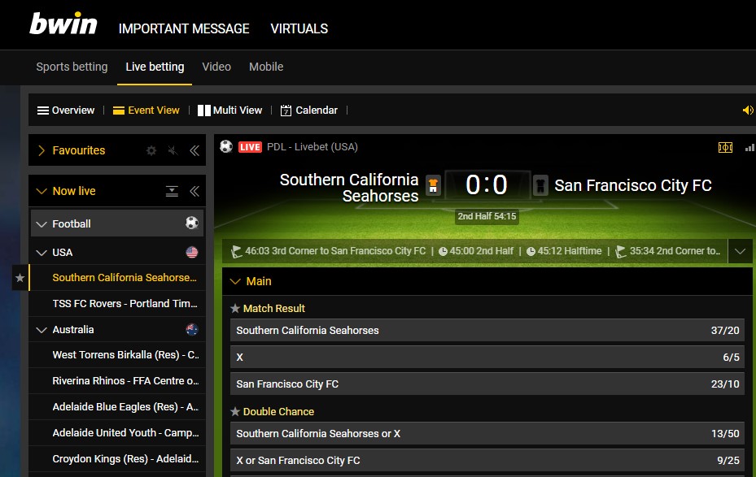The width and height of the screenshot is (756, 477).
Task: Click PDL - Livebet (USA) league label
Action: coord(312,147)
